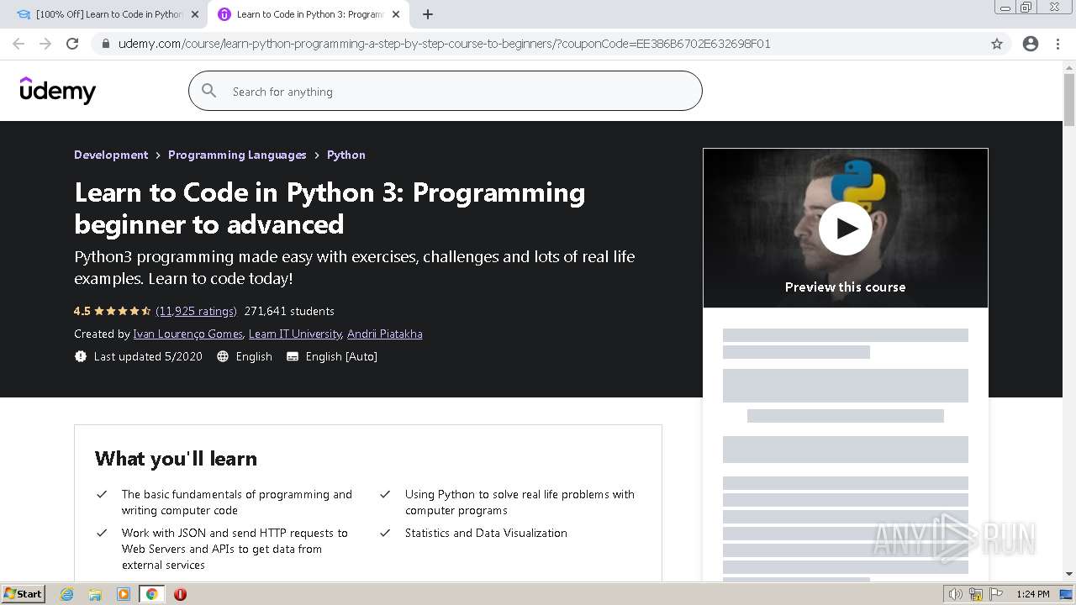The width and height of the screenshot is (1076, 605).
Task: Open the Windows Start menu
Action: [x=23, y=593]
